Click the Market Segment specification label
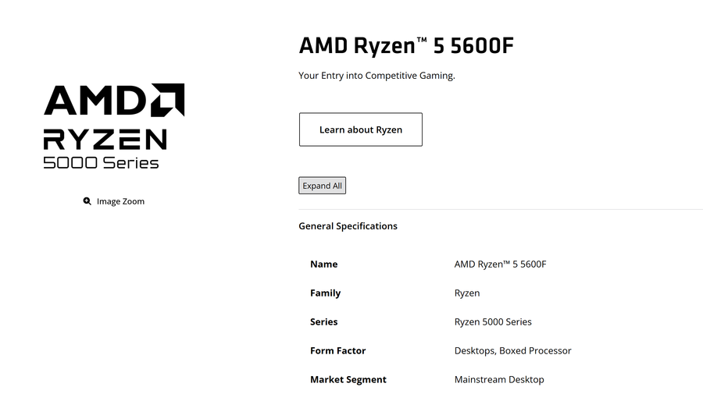Screen dimensions: 703x394 pos(348,380)
